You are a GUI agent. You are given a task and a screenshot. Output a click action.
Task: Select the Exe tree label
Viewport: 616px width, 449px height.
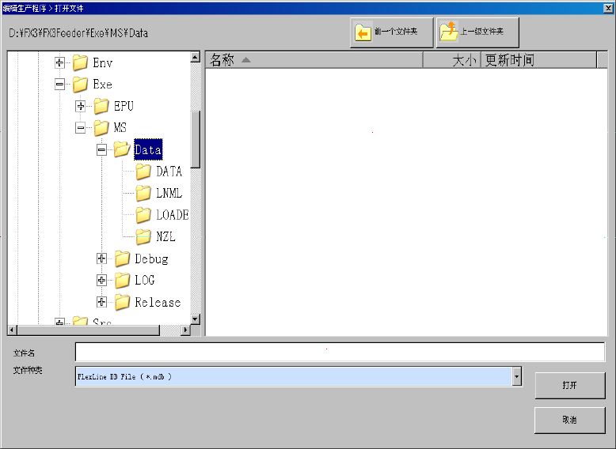[x=103, y=85]
